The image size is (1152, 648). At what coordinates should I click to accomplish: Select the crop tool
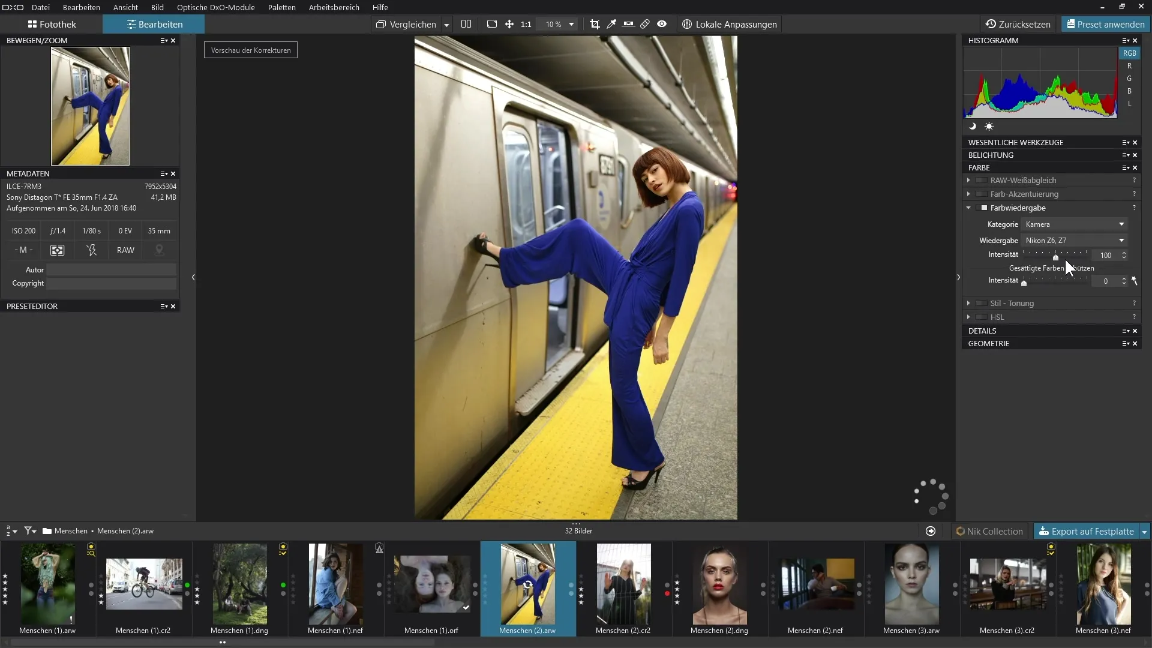pyautogui.click(x=595, y=24)
